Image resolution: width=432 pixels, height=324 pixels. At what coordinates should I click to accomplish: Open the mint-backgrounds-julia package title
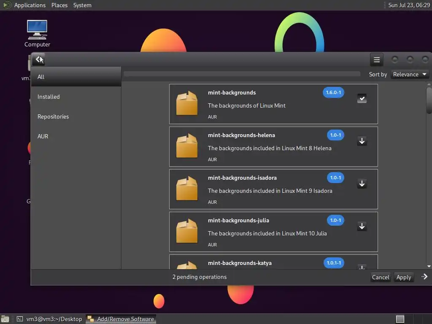tap(238, 220)
